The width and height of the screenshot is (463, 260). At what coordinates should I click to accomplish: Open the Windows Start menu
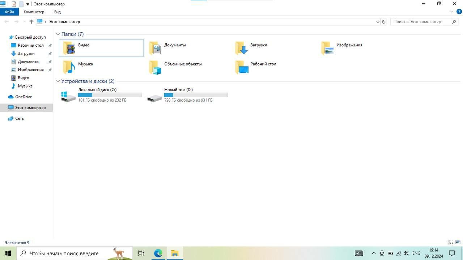(x=8, y=253)
